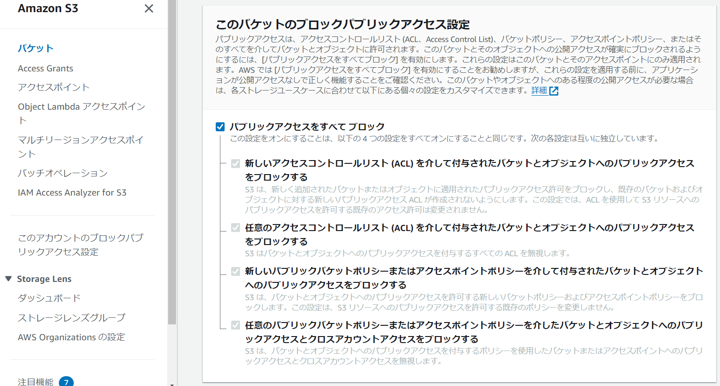Click the パブリックアクセスをすべて ブロック label

coord(307,126)
